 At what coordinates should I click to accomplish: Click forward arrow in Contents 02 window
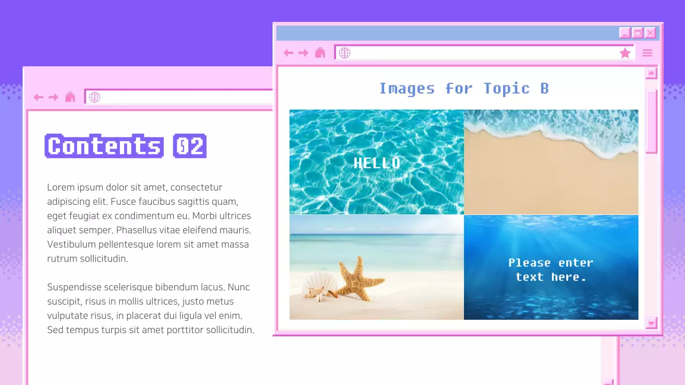pyautogui.click(x=54, y=97)
